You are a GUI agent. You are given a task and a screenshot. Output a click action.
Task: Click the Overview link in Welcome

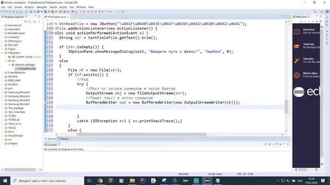click(x=309, y=30)
